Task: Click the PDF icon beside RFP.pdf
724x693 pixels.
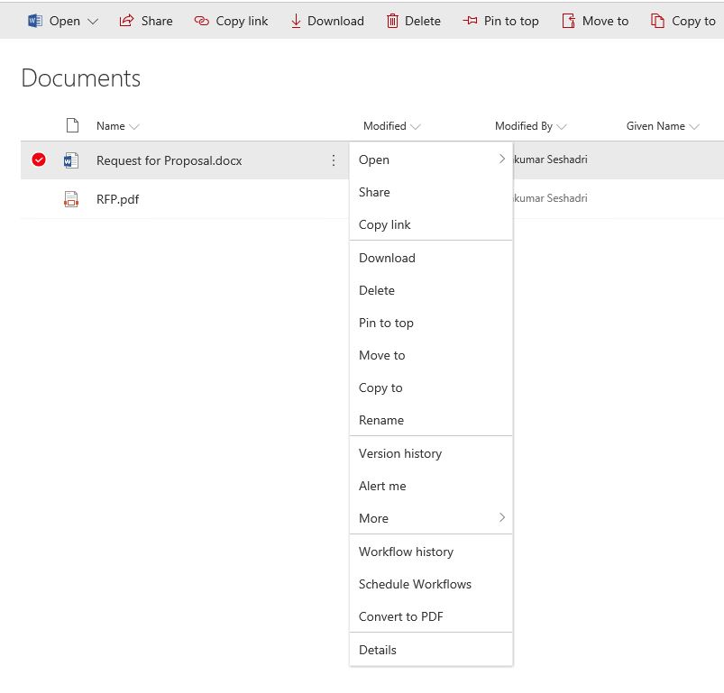Action: pos(73,198)
